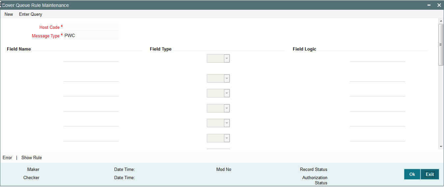Click the Host Code input field

pyautogui.click(x=91, y=27)
